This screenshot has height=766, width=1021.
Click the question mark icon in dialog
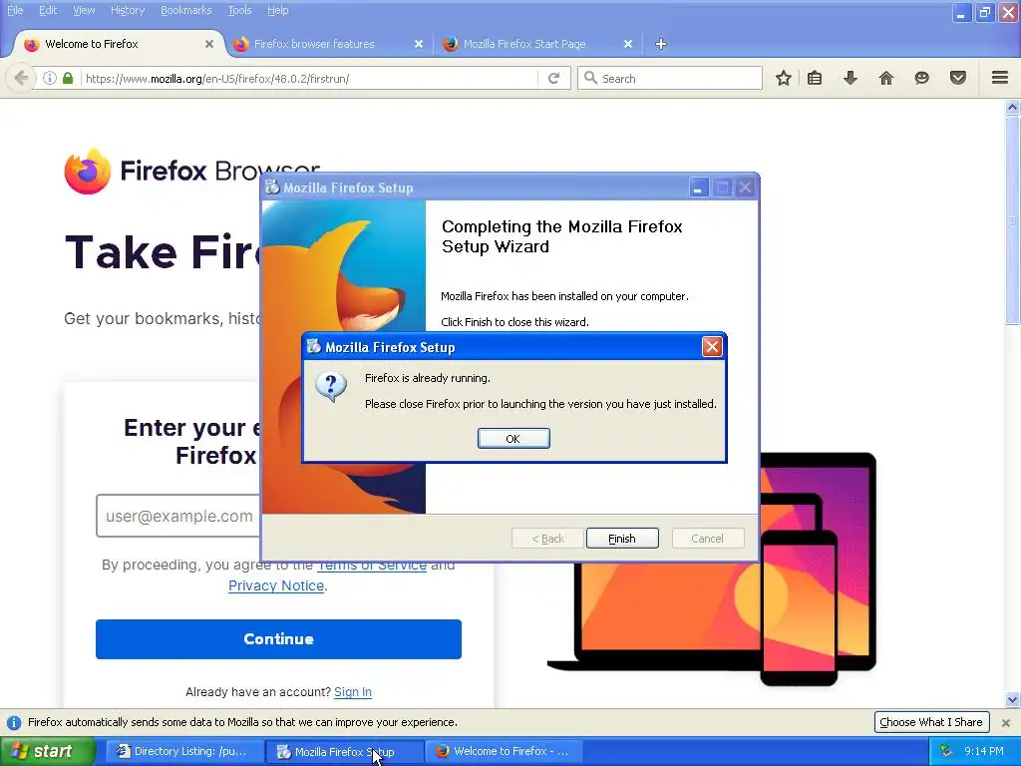tap(330, 387)
